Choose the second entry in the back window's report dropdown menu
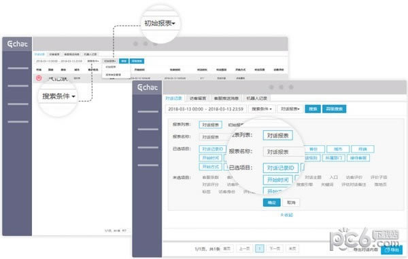The height and width of the screenshot is (259, 408). click(x=113, y=75)
